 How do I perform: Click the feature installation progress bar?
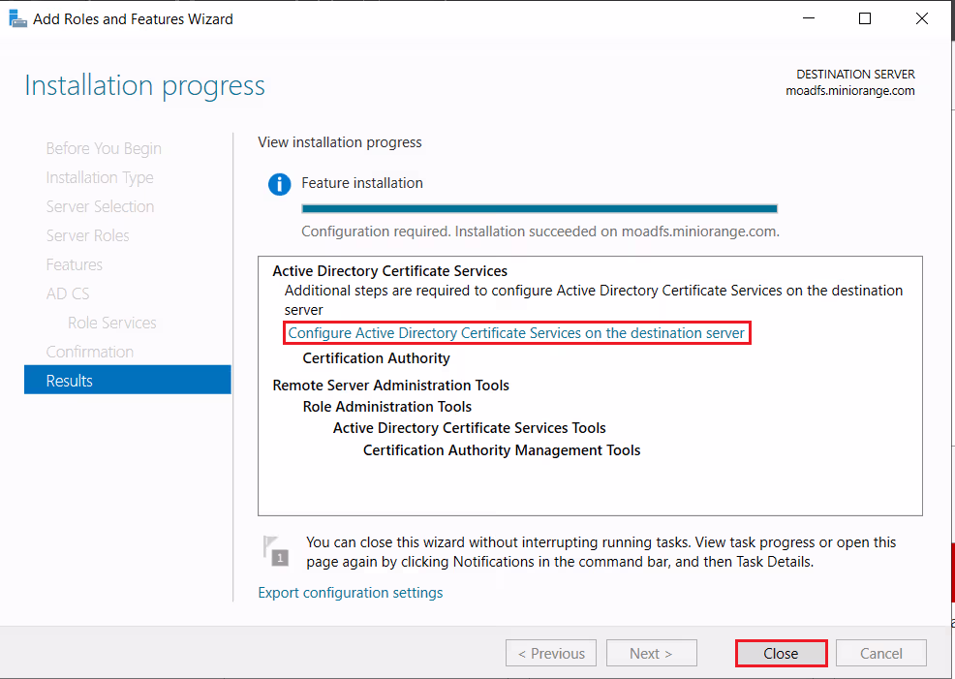(539, 208)
